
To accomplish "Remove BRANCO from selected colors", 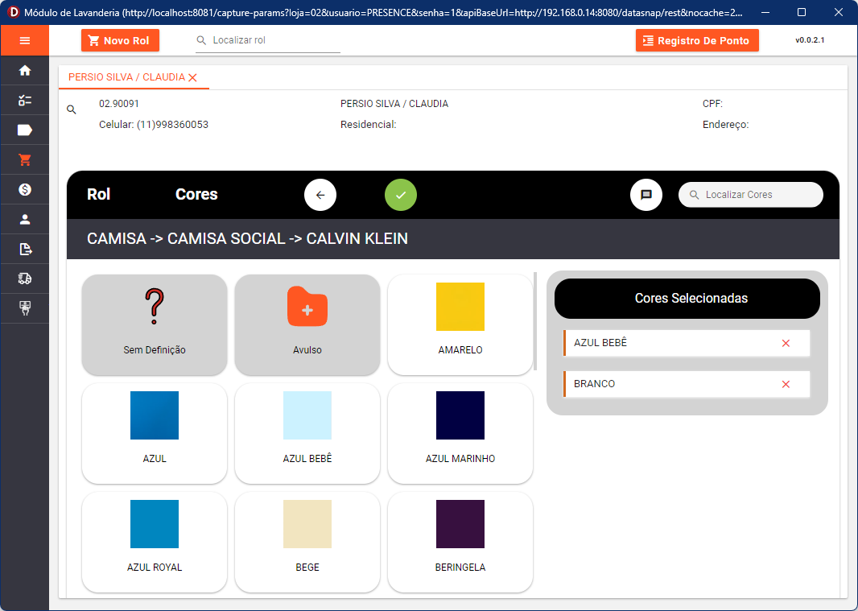I will coord(786,384).
